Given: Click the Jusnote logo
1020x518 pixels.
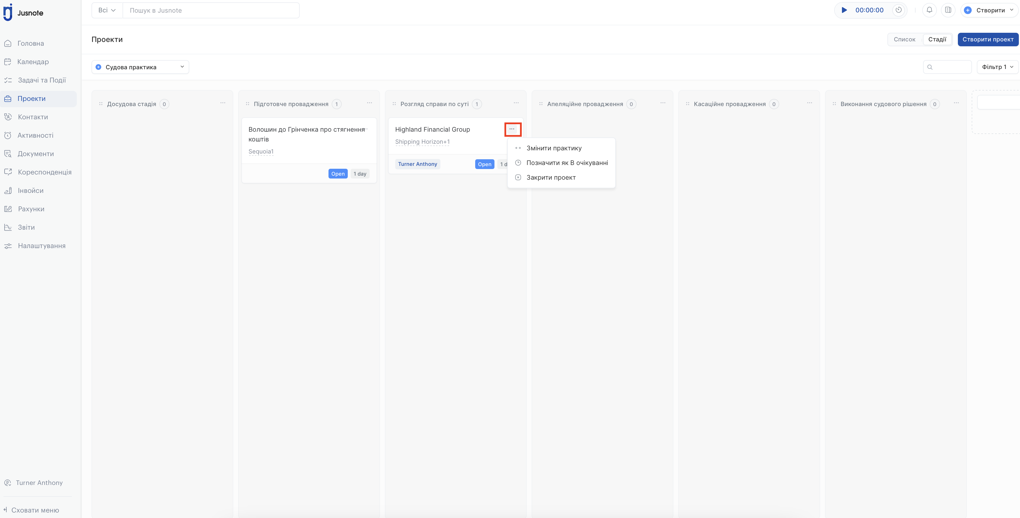Looking at the screenshot, I should tap(23, 12).
